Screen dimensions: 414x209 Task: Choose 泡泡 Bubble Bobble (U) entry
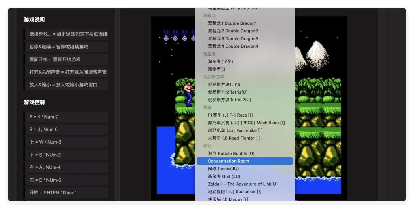coord(231,154)
